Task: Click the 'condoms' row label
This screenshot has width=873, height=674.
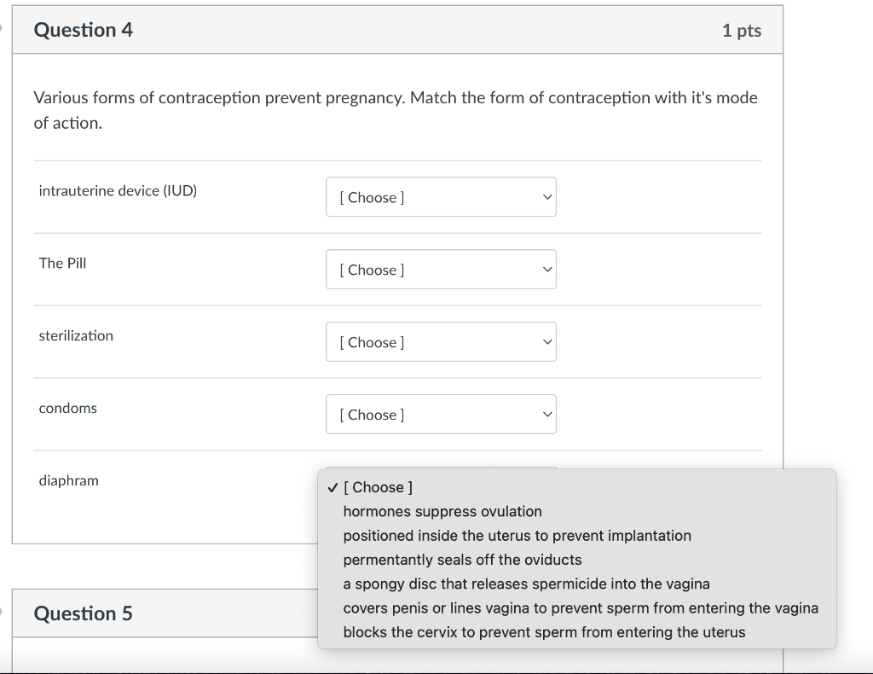Action: click(68, 409)
